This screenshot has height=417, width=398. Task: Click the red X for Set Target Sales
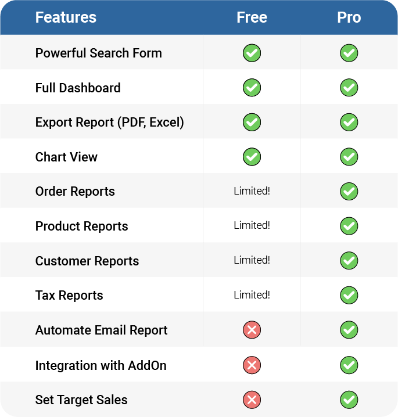coord(252,400)
